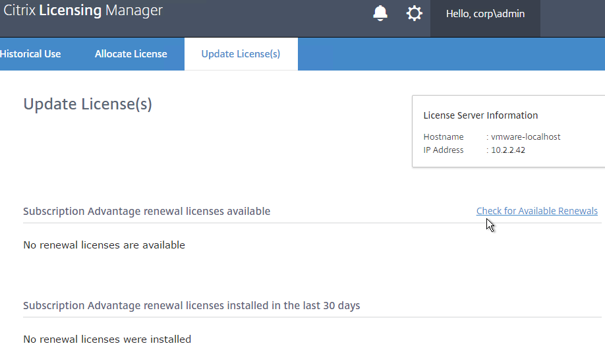Click the "installed in the last 30 days" heading

coord(191,305)
